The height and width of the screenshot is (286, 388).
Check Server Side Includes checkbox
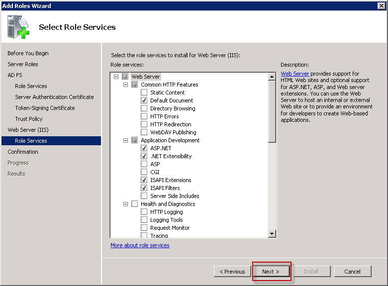[144, 195]
